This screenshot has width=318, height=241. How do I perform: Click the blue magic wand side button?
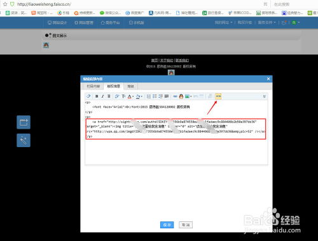(24, 140)
